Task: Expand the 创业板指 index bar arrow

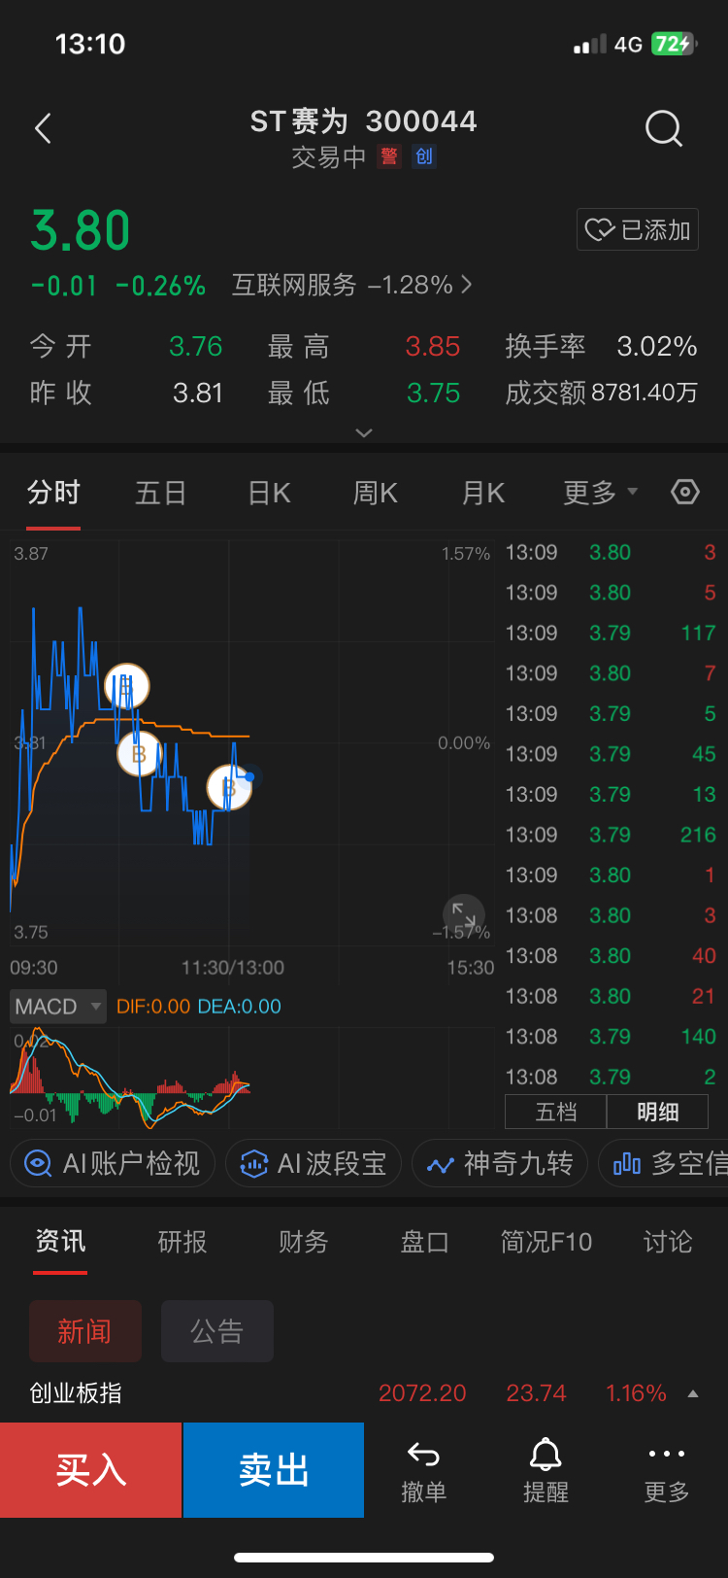Action: pos(693,1393)
